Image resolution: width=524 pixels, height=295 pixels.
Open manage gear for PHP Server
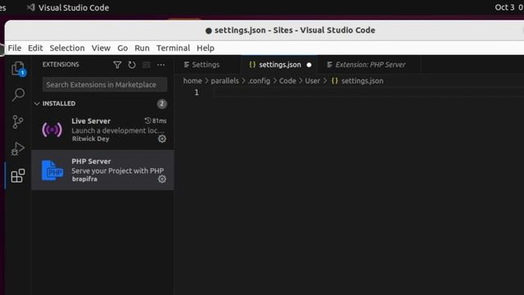[x=162, y=179]
